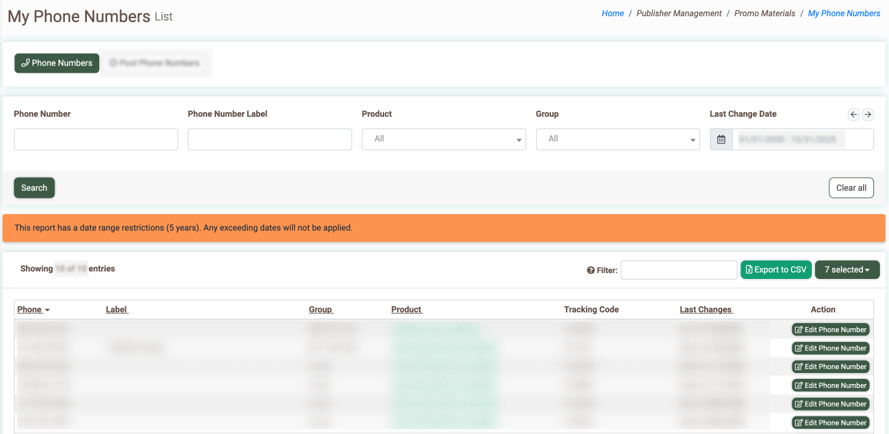Open the Product dropdown
Screen dimensions: 889x434
tap(443, 139)
